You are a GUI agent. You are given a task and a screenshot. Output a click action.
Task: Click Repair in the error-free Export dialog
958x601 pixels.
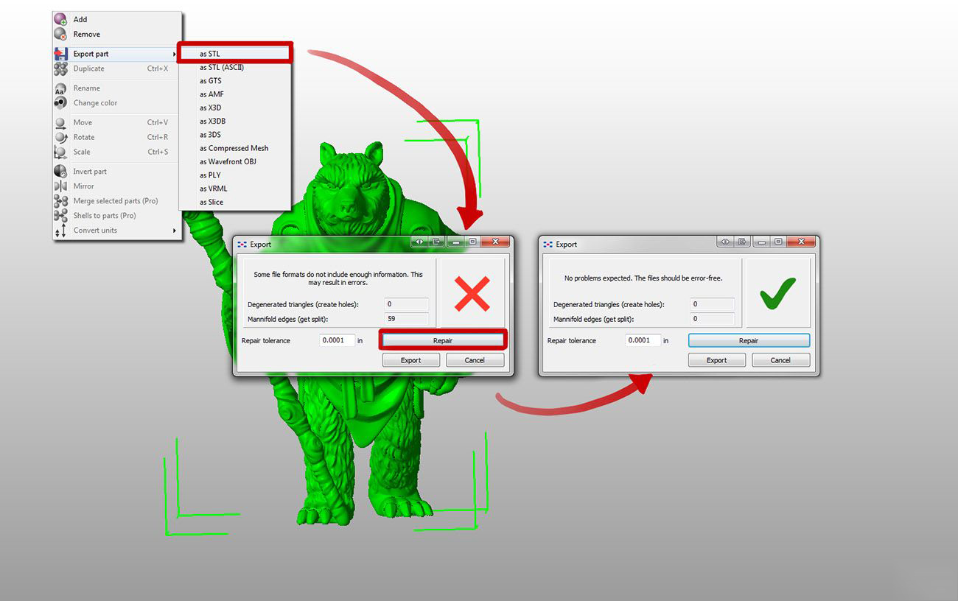[x=749, y=340]
